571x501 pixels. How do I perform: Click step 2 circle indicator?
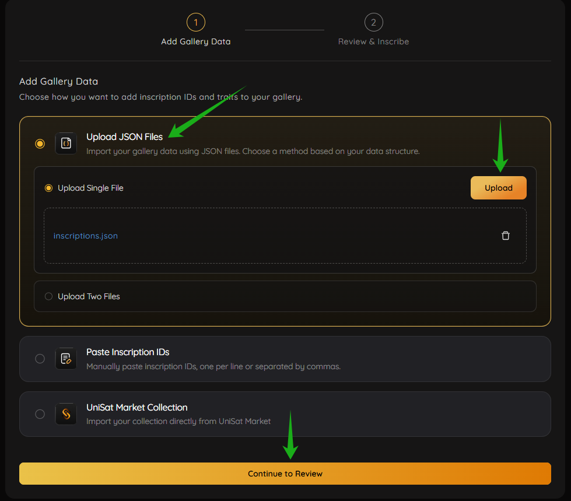373,23
